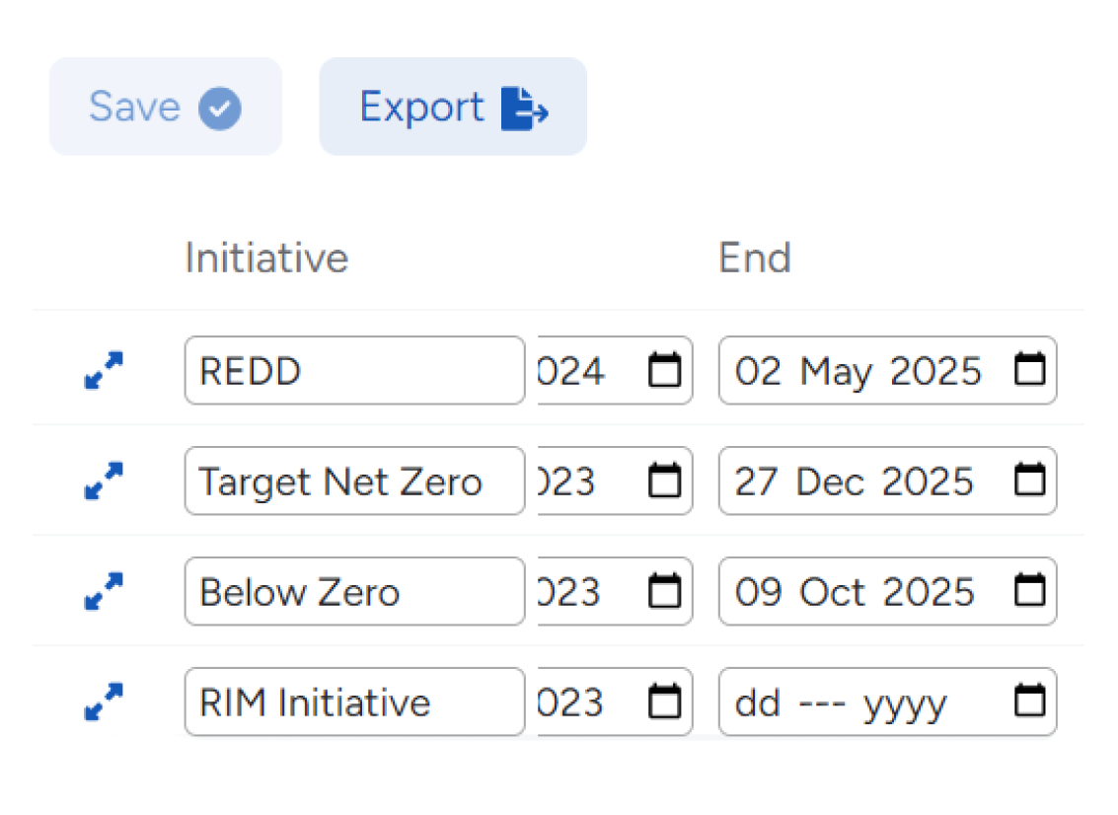Open start date calendar in Below Zero row
Screen dimensions: 1118x815
(664, 592)
